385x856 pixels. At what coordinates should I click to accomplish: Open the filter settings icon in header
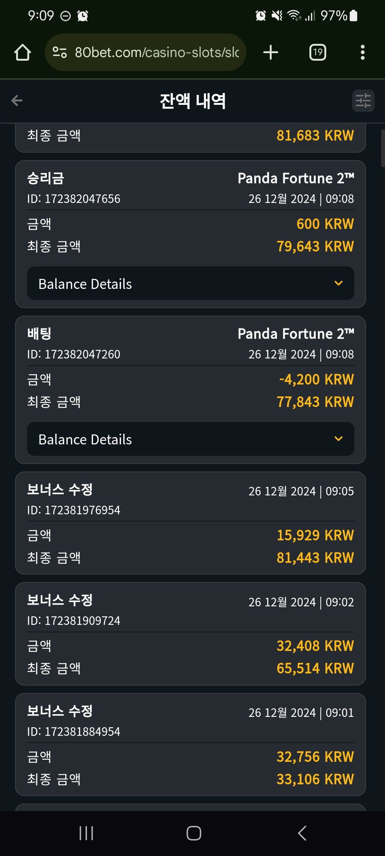(x=363, y=101)
